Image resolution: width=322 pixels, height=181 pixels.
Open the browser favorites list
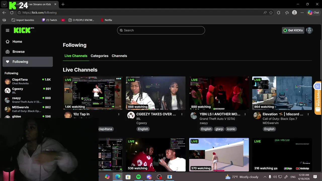287,13
